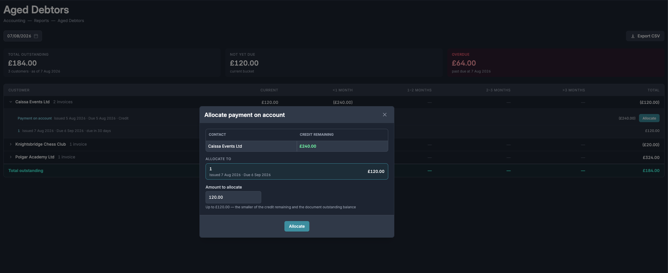Close the Allocate payment on account dialog
The image size is (668, 273).
pos(385,115)
